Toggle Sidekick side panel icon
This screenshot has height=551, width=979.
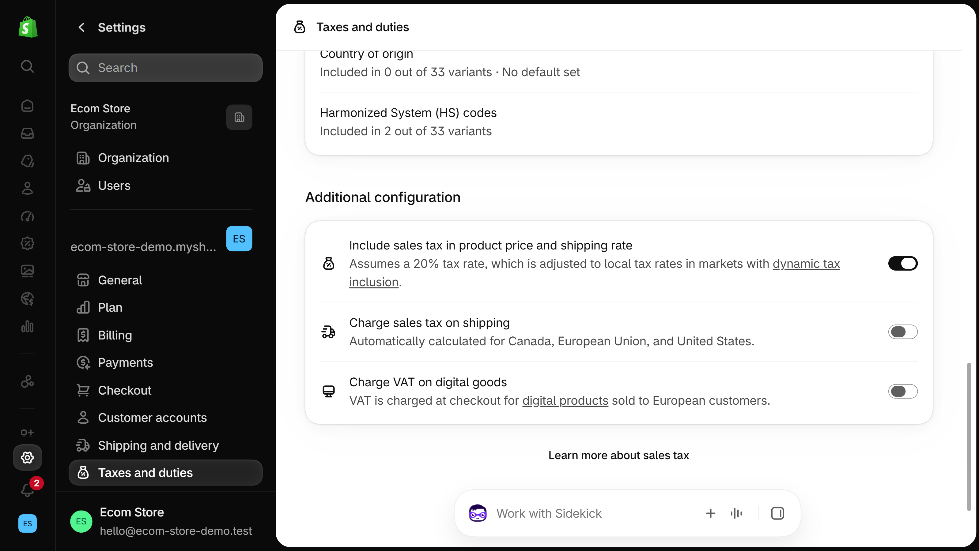(x=777, y=513)
